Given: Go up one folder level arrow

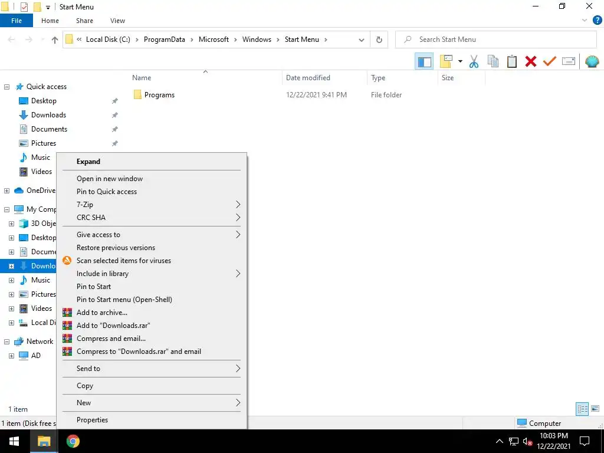Looking at the screenshot, I should click(x=55, y=40).
